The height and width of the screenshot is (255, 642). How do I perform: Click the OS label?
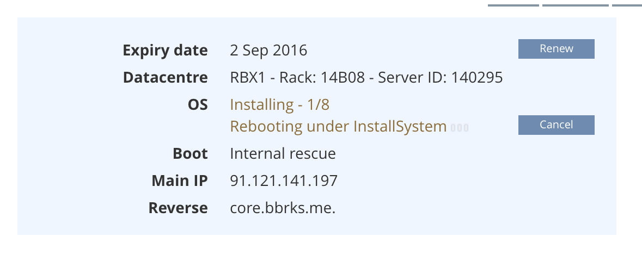[197, 104]
